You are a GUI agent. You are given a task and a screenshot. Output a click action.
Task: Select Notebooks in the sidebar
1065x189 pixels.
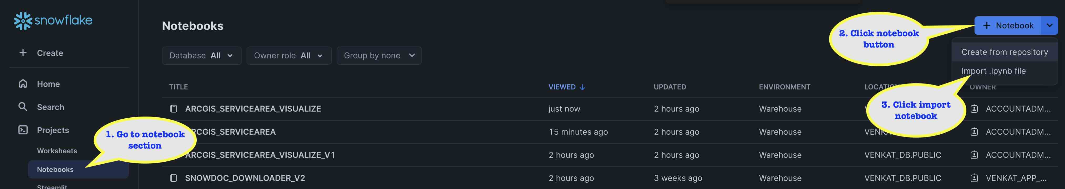coord(55,170)
